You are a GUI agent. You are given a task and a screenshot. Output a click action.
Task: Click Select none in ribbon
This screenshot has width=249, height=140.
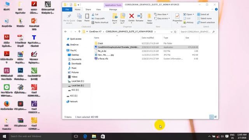(204, 18)
